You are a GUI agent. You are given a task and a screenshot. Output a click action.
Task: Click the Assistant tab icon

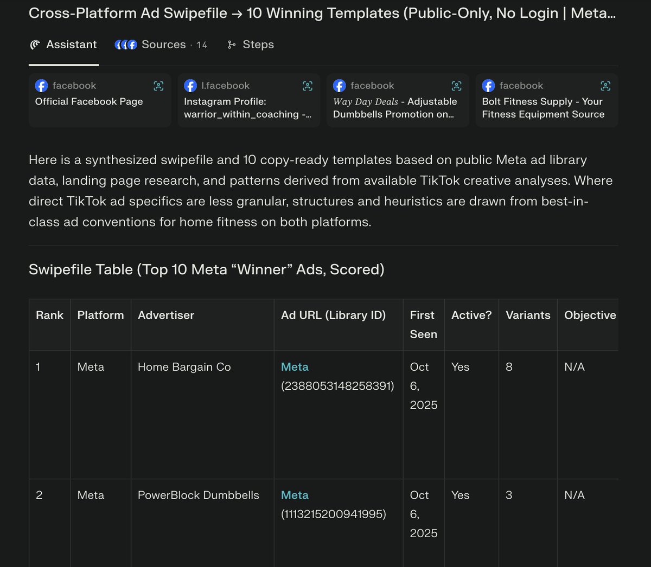tap(35, 45)
